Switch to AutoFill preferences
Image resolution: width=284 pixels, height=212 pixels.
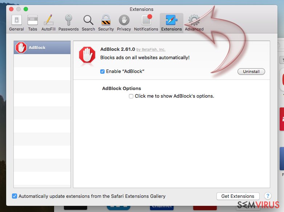[48, 23]
